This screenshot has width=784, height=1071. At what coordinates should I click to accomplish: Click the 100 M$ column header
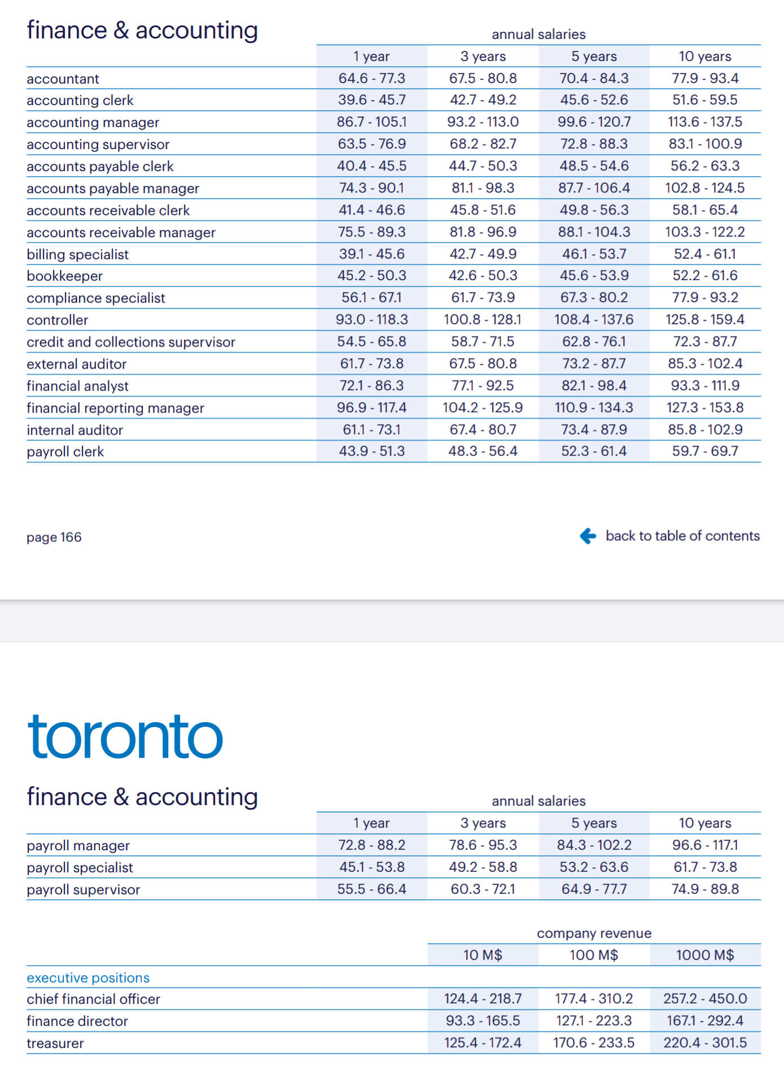tap(594, 955)
